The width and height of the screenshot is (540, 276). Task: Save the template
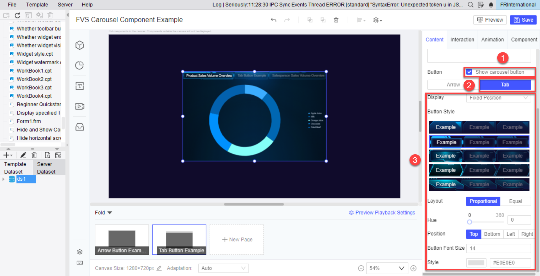523,20
